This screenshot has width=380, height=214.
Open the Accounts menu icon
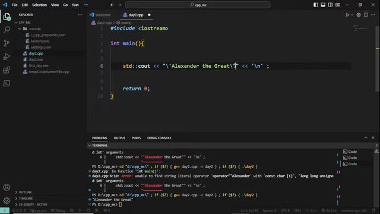click(x=7, y=187)
